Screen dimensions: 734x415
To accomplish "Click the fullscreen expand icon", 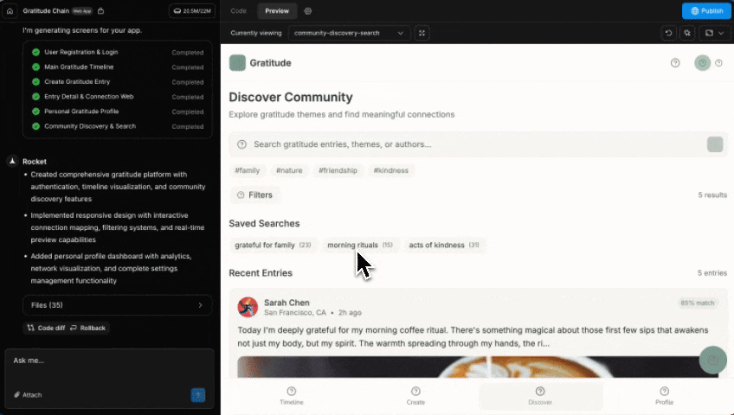I will pyautogui.click(x=422, y=33).
